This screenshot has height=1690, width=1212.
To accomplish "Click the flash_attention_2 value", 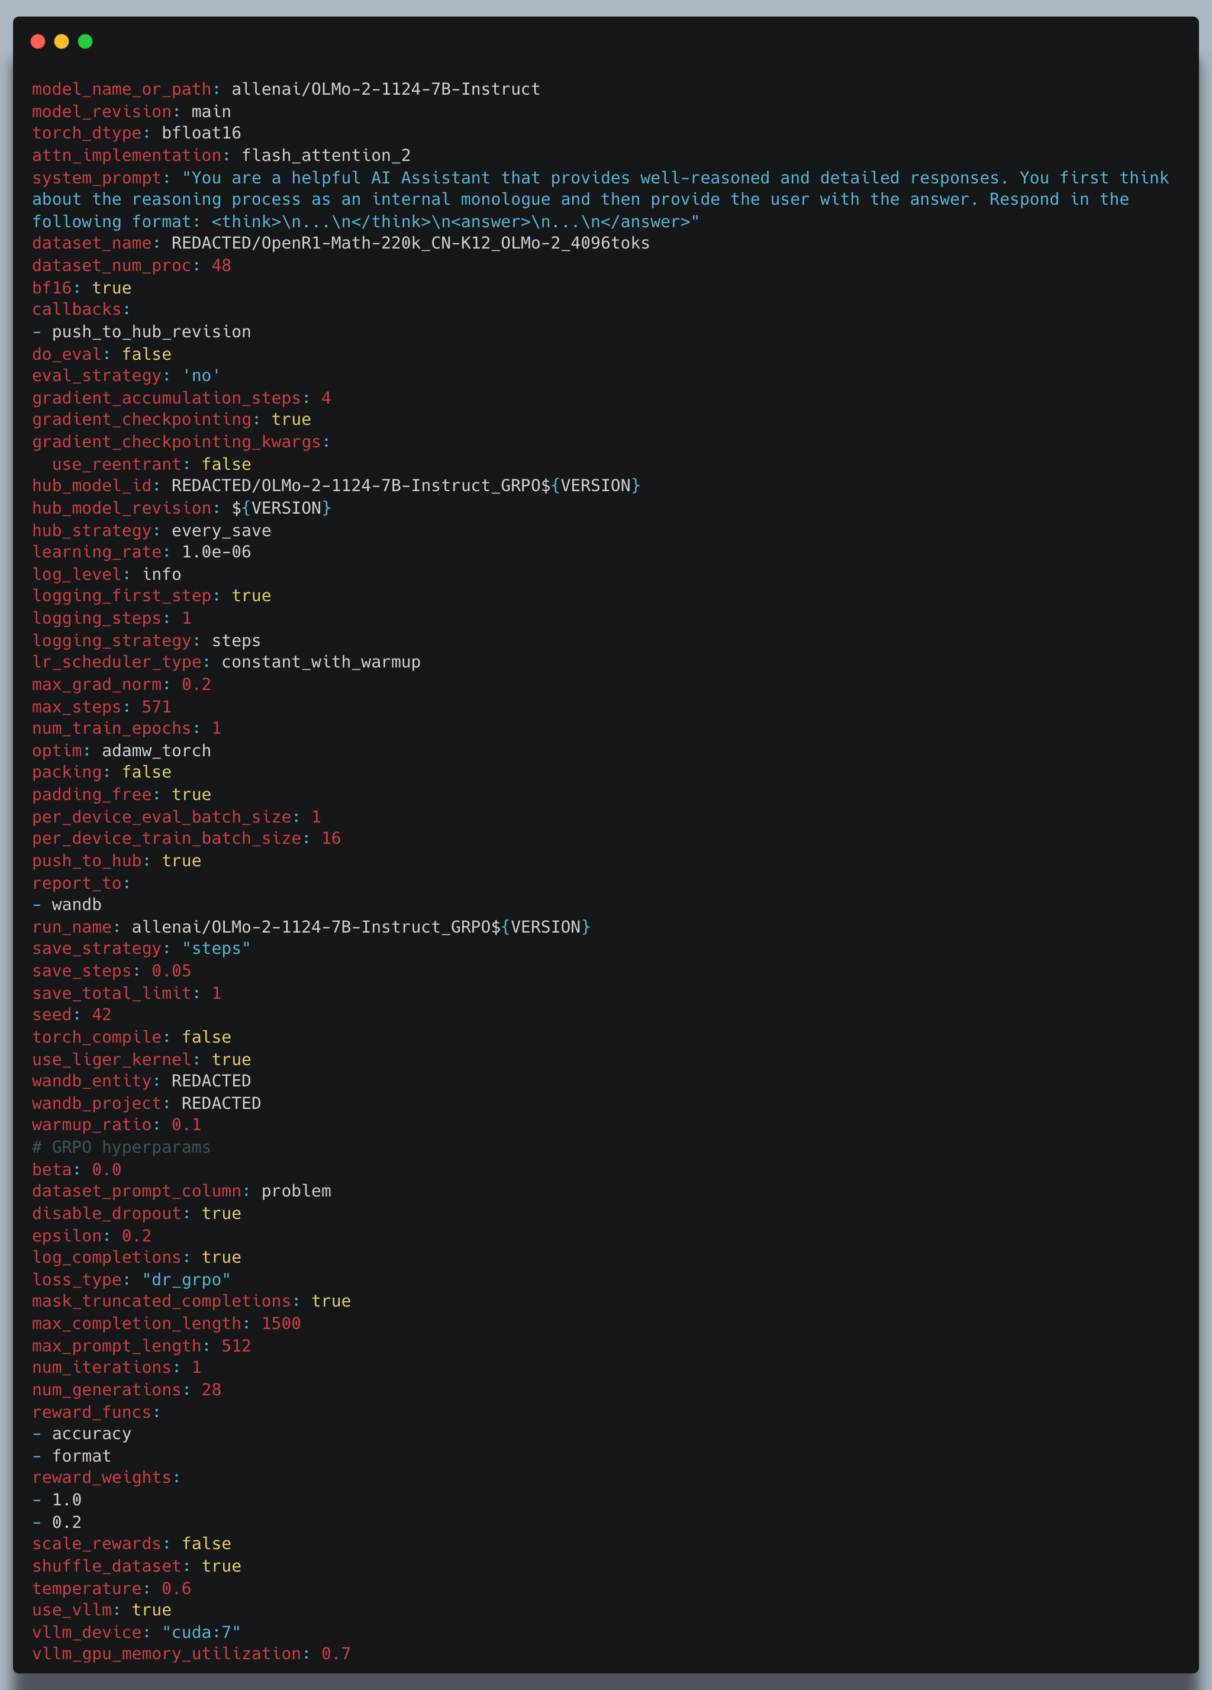I will pyautogui.click(x=325, y=156).
